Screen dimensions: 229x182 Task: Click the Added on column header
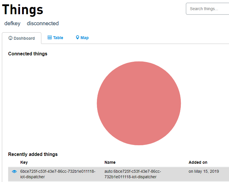pyautogui.click(x=198, y=162)
